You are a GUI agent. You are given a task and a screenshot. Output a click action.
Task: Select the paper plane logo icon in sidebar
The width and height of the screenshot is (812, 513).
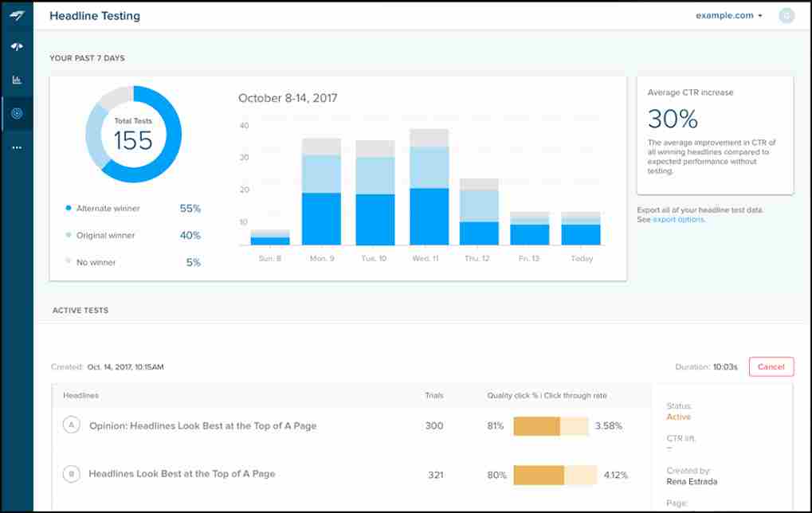tap(17, 14)
